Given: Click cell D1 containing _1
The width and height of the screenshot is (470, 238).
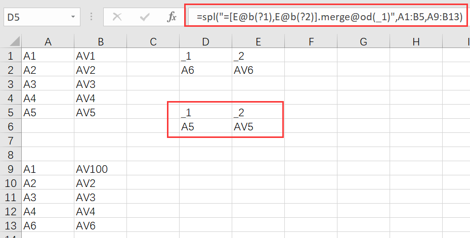Looking at the screenshot, I should point(205,56).
